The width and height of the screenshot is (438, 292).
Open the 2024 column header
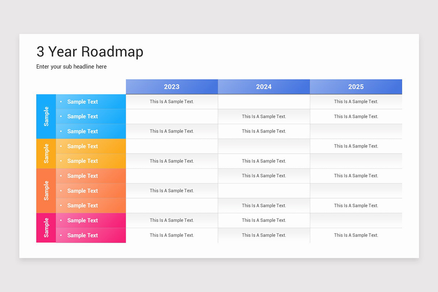(x=264, y=87)
